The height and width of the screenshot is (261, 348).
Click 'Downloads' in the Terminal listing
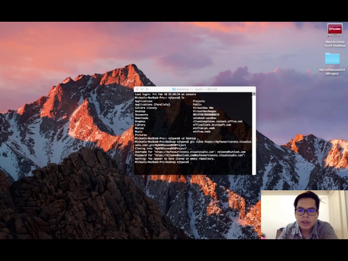click(141, 118)
